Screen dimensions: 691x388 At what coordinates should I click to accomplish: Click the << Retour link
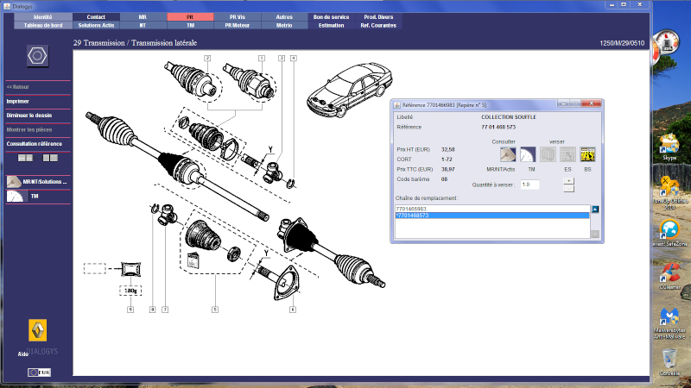pyautogui.click(x=17, y=87)
